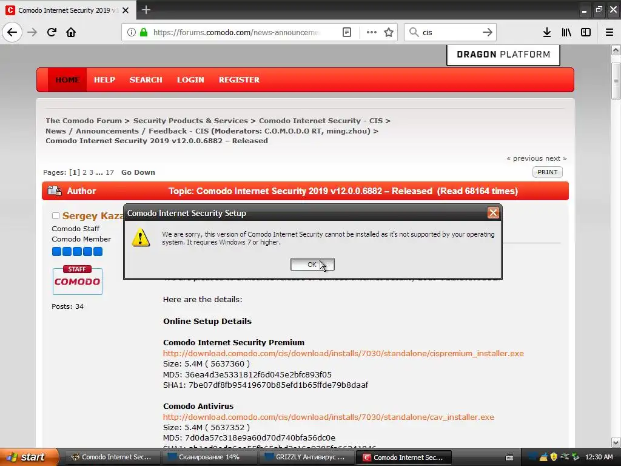Follow Security Products & Services breadcrumb
This screenshot has height=466, width=621.
[x=190, y=121]
